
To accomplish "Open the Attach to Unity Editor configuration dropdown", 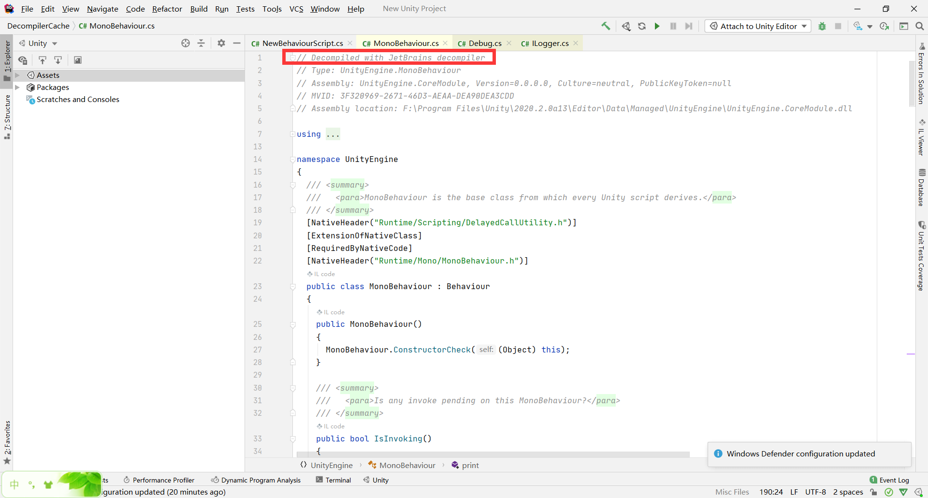I will pos(758,26).
